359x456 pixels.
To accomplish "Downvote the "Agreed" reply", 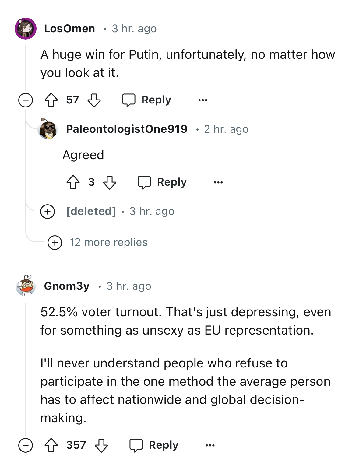I will point(110,182).
